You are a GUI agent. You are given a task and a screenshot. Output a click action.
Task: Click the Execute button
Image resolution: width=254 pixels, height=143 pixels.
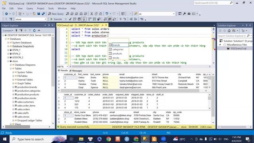pos(56,19)
